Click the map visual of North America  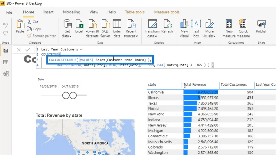(85, 137)
